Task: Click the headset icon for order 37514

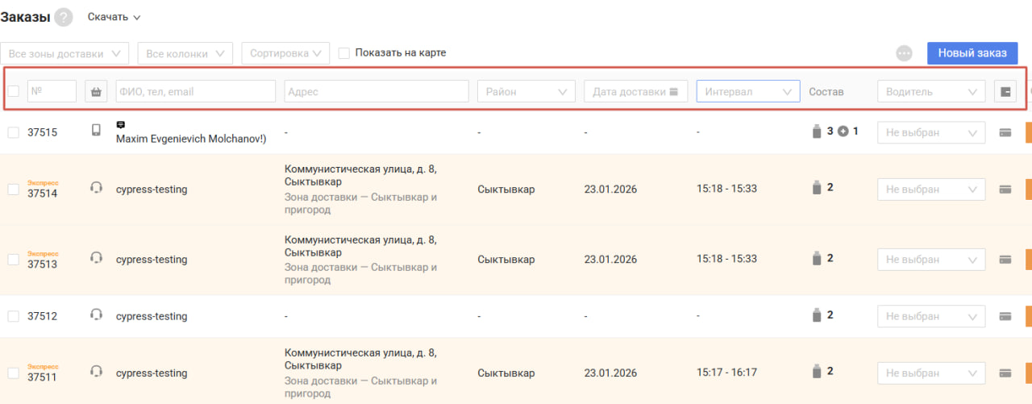Action: click(x=96, y=189)
